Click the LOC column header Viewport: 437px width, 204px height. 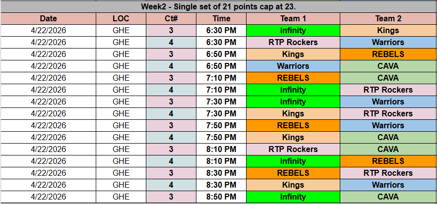pyautogui.click(x=121, y=18)
